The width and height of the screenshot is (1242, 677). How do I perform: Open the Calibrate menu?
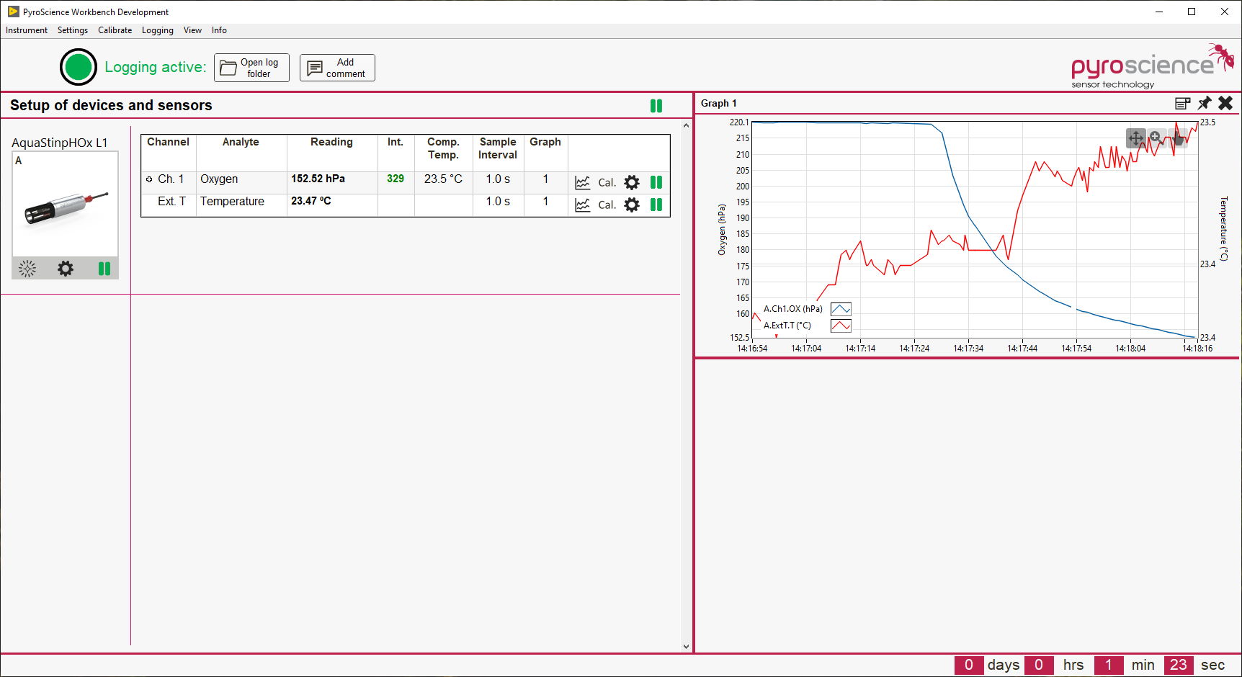(115, 30)
